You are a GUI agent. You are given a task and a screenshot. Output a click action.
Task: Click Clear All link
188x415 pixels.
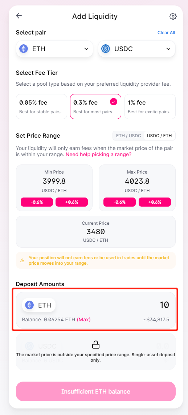[166, 33]
